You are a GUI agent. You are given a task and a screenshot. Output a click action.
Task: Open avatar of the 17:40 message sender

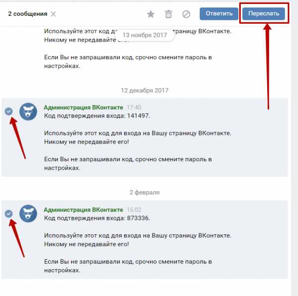coord(28,111)
